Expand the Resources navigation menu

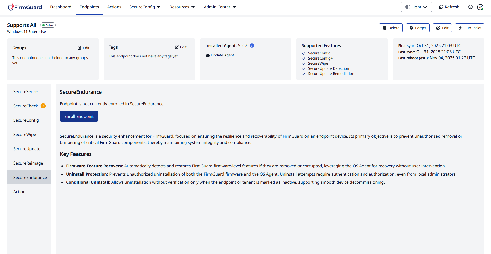point(182,7)
